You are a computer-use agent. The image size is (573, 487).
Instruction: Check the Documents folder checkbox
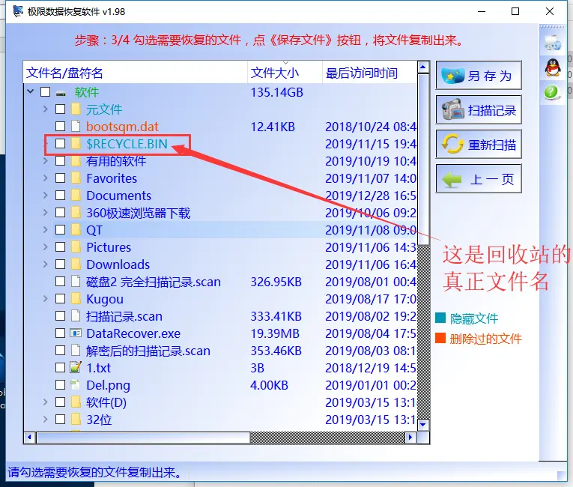61,196
